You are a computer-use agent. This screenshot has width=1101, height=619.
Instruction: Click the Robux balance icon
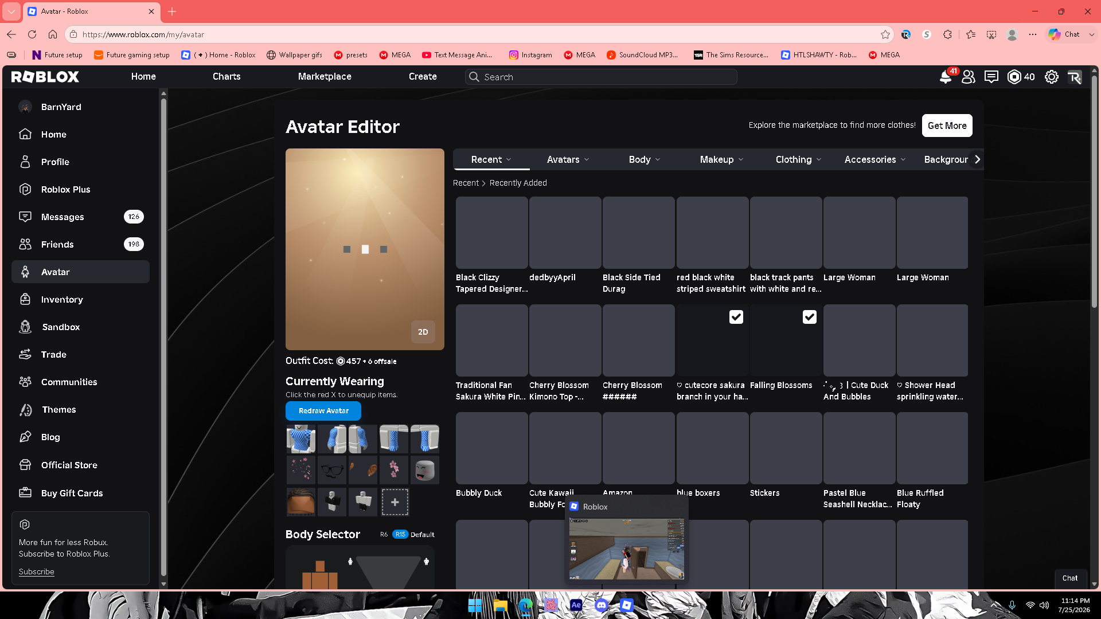1014,77
